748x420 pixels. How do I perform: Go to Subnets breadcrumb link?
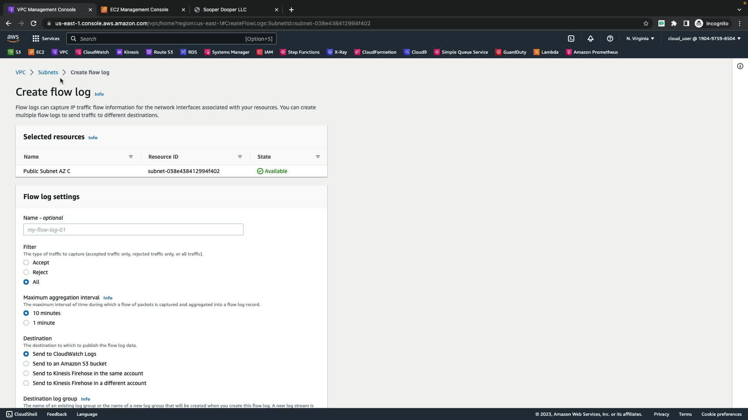(x=48, y=72)
